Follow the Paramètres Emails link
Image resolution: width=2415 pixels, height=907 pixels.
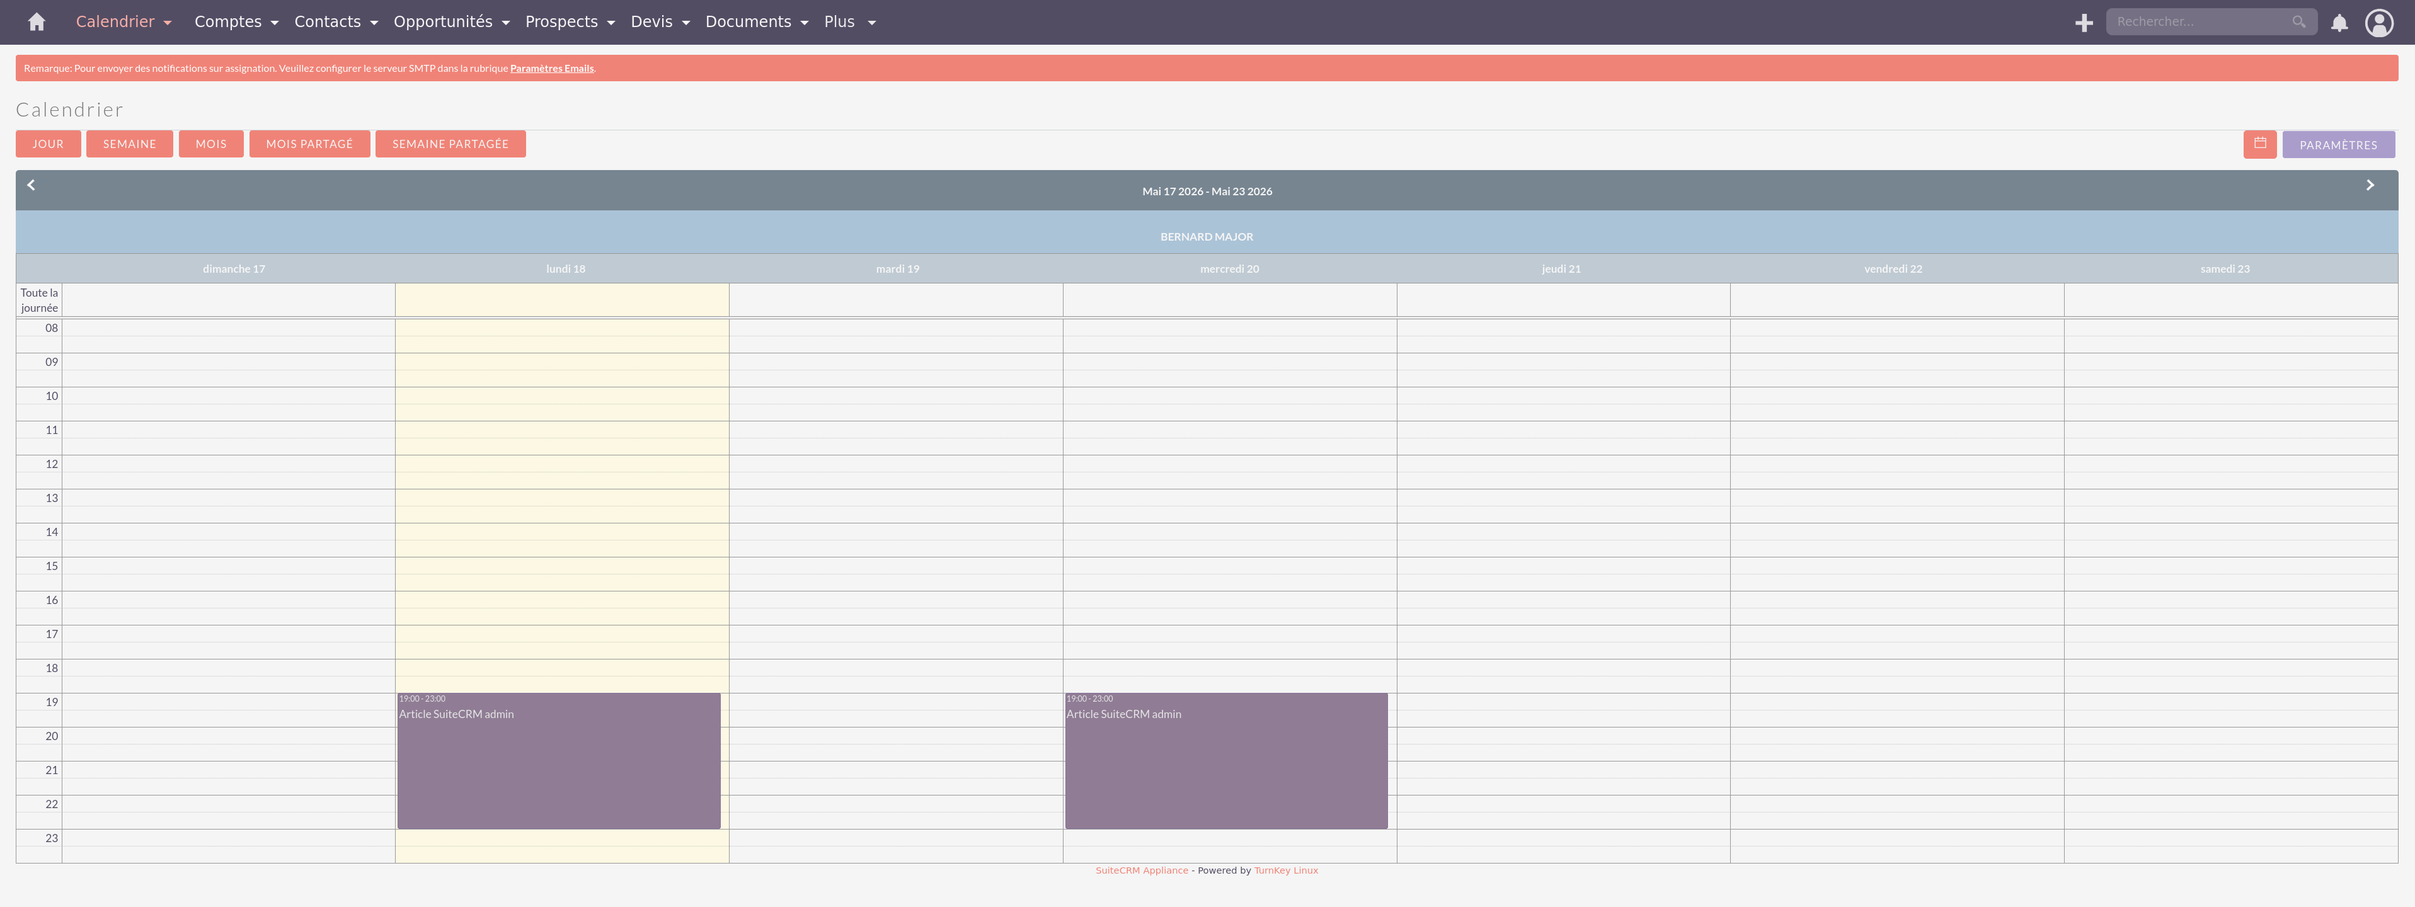[551, 69]
